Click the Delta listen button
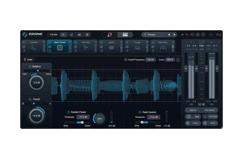This screenshot has width=243, height=159. pos(28,60)
